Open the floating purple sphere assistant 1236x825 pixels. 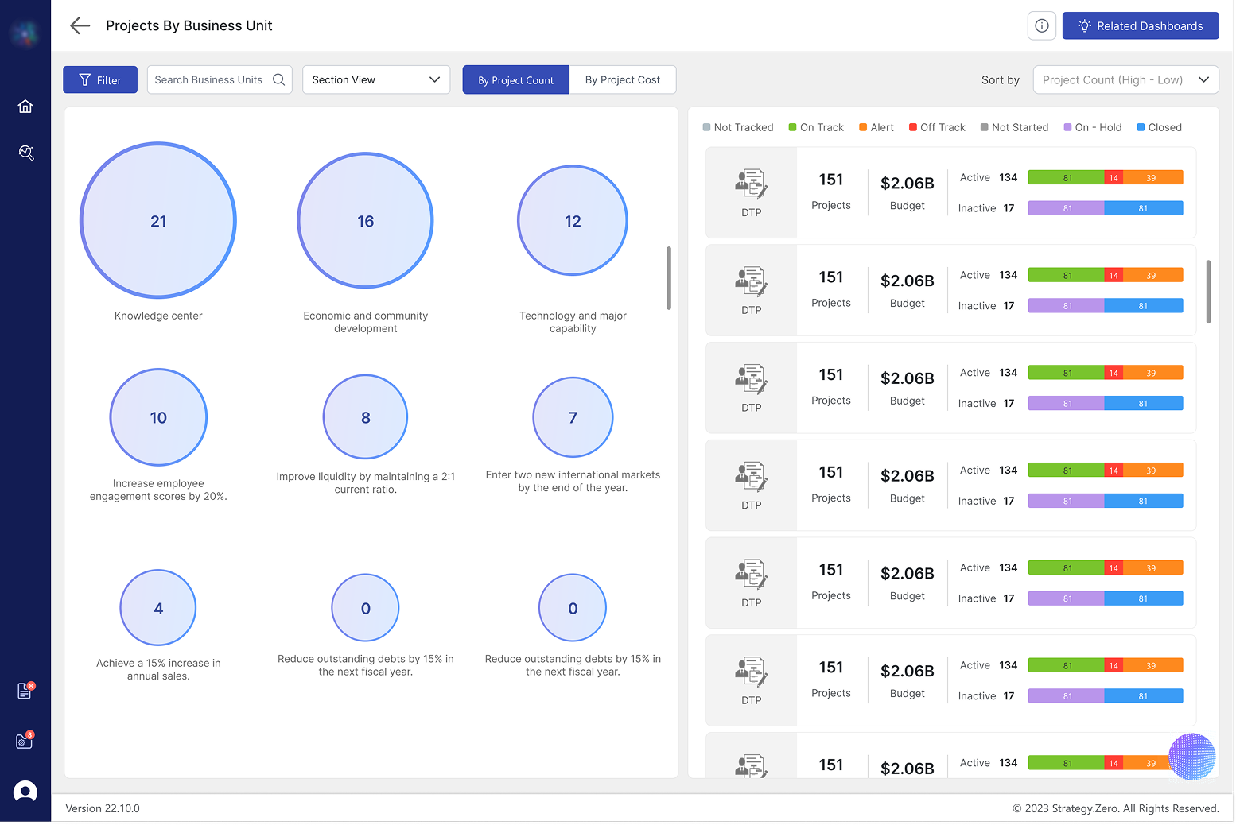1191,756
